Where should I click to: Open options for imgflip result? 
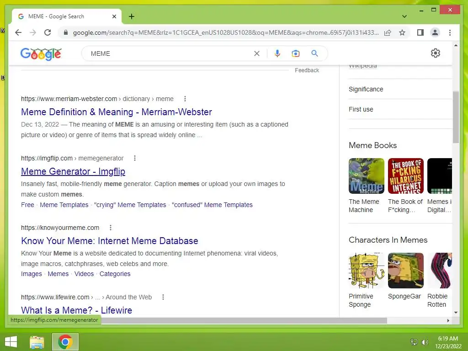pyautogui.click(x=135, y=158)
